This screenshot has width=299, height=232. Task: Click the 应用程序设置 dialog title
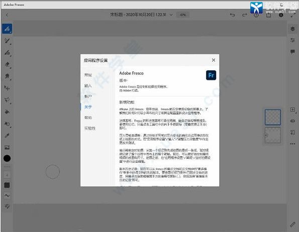pos(95,60)
